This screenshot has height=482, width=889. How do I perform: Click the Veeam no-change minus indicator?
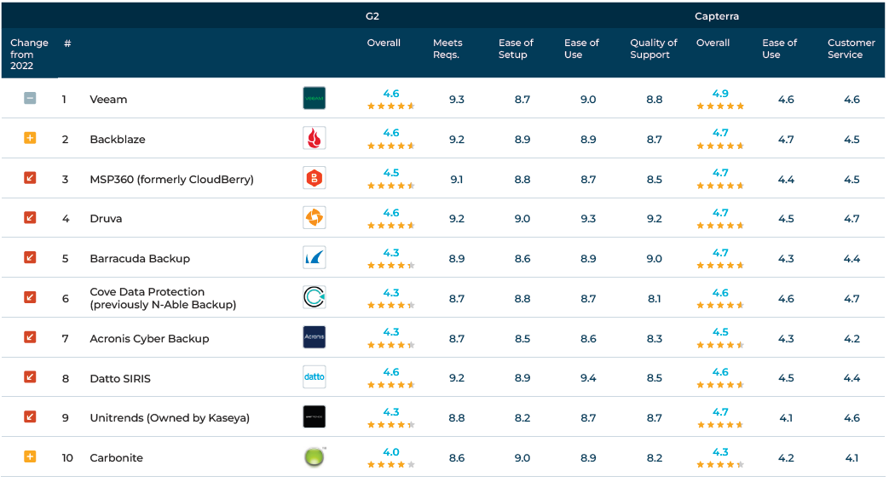click(30, 99)
